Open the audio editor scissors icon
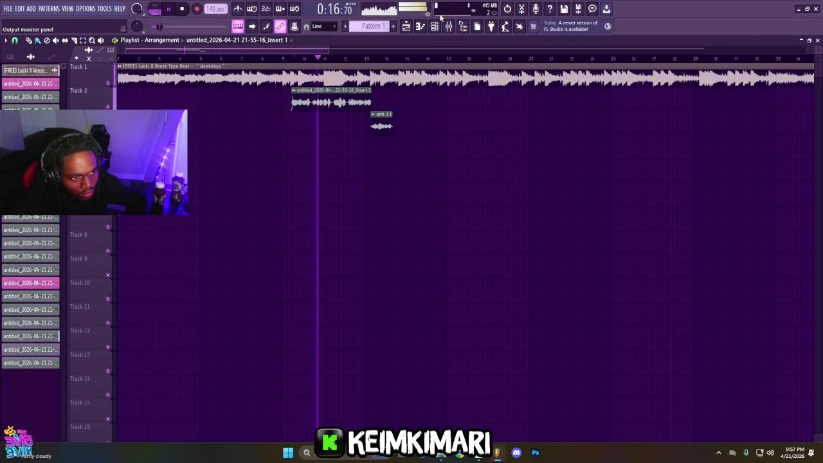Image resolution: width=823 pixels, height=463 pixels. tap(522, 9)
